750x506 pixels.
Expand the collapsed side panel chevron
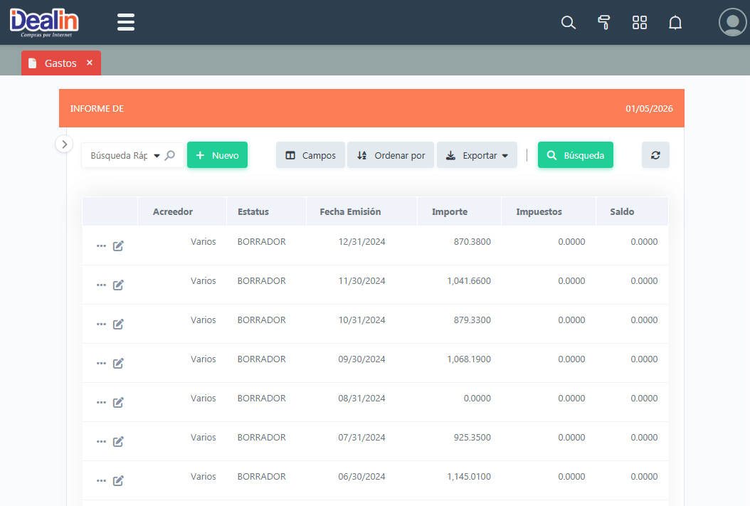pyautogui.click(x=64, y=144)
